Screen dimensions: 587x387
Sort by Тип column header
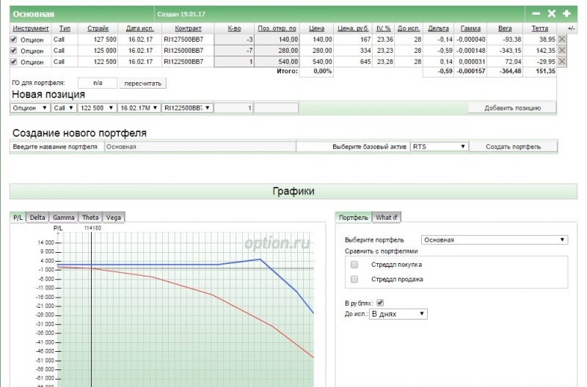(x=65, y=29)
